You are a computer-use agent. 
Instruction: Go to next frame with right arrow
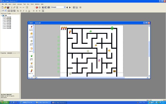point(70,7)
